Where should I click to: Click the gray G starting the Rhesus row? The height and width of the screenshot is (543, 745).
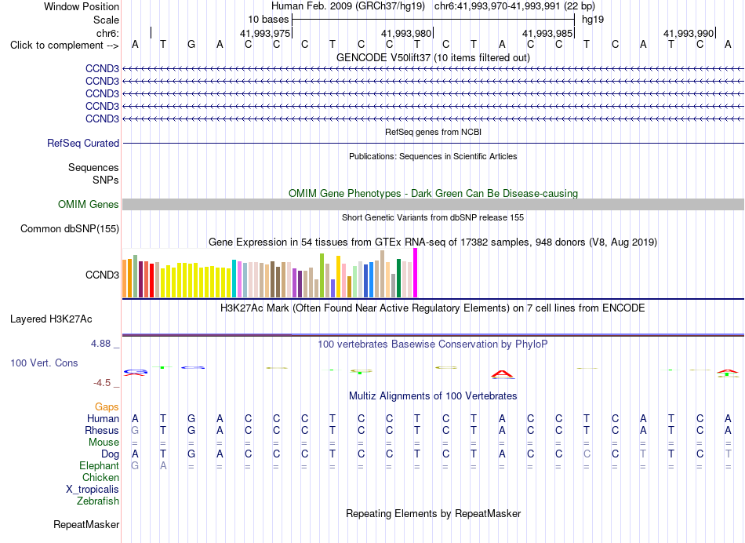tap(135, 430)
